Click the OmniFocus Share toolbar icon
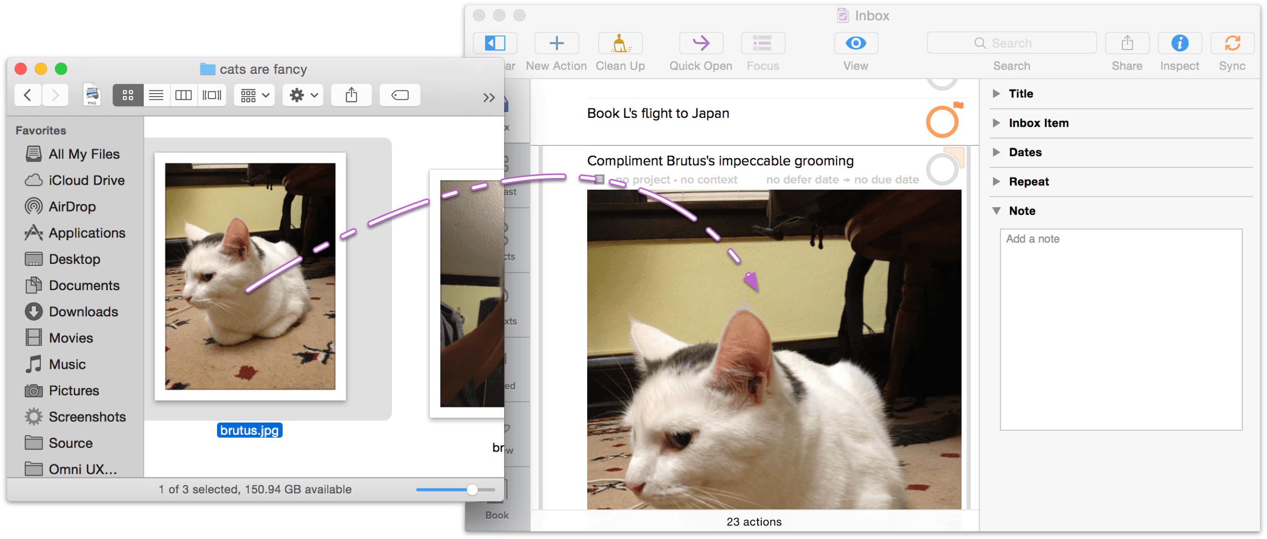 coord(1127,43)
